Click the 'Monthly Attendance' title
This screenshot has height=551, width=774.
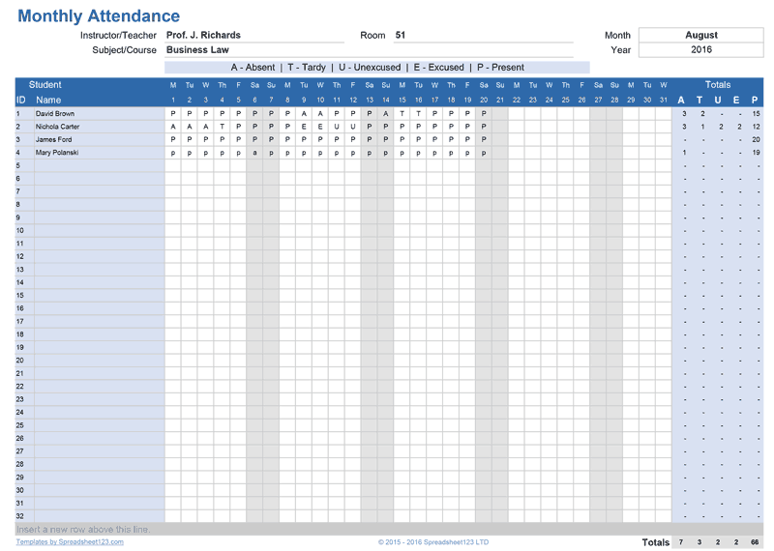point(99,15)
